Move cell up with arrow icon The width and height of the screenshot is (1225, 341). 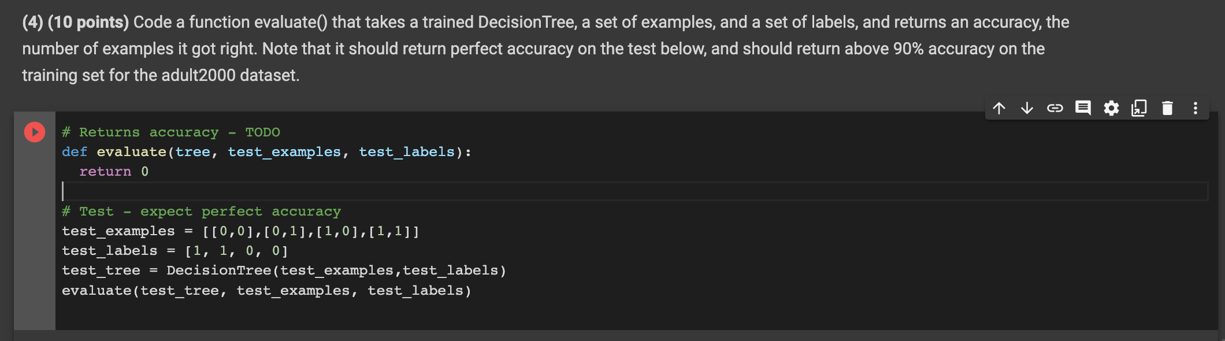point(999,108)
